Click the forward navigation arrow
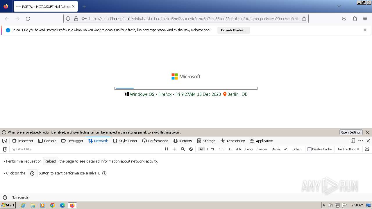 (17, 19)
